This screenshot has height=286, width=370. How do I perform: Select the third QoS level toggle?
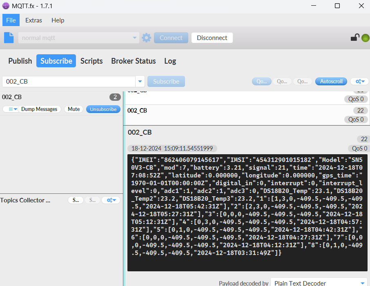tap(302, 81)
